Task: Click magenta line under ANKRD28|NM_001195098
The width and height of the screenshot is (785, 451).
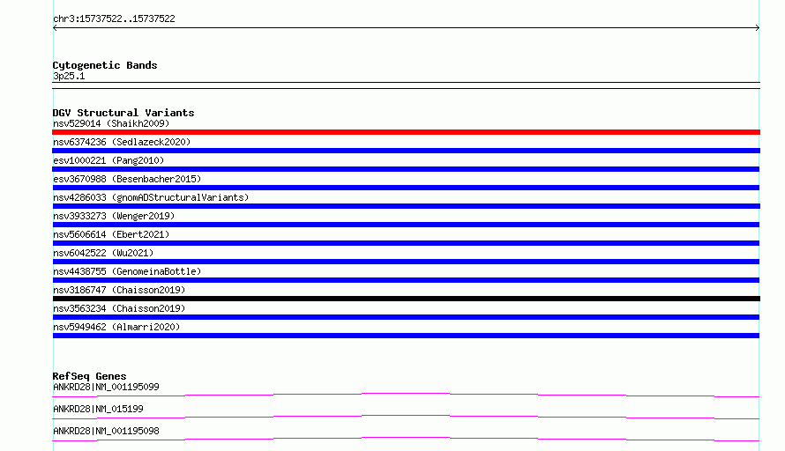Action: [406, 439]
